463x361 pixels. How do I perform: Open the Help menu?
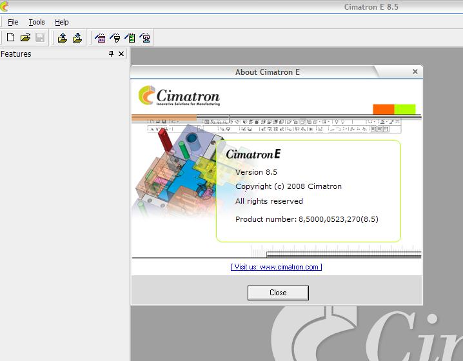(62, 22)
